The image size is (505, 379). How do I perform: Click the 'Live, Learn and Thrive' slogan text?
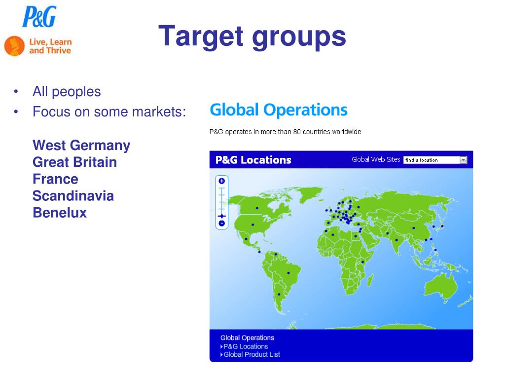50,46
